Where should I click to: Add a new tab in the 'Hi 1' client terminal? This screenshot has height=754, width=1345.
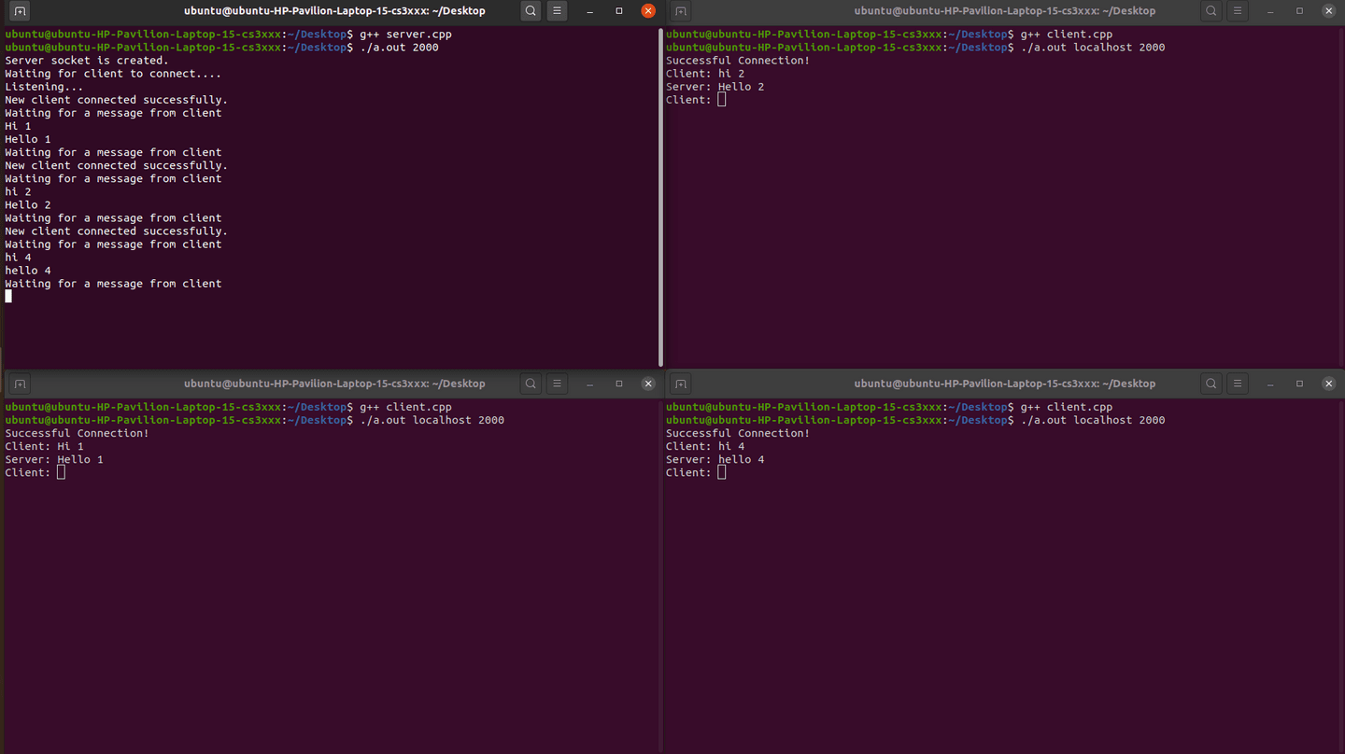click(21, 384)
